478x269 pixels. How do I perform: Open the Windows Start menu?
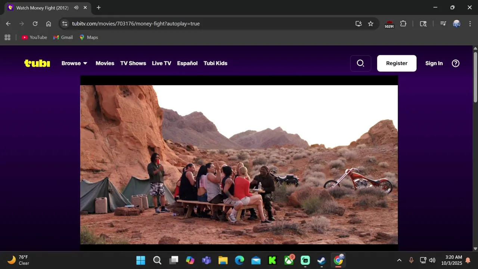141,260
